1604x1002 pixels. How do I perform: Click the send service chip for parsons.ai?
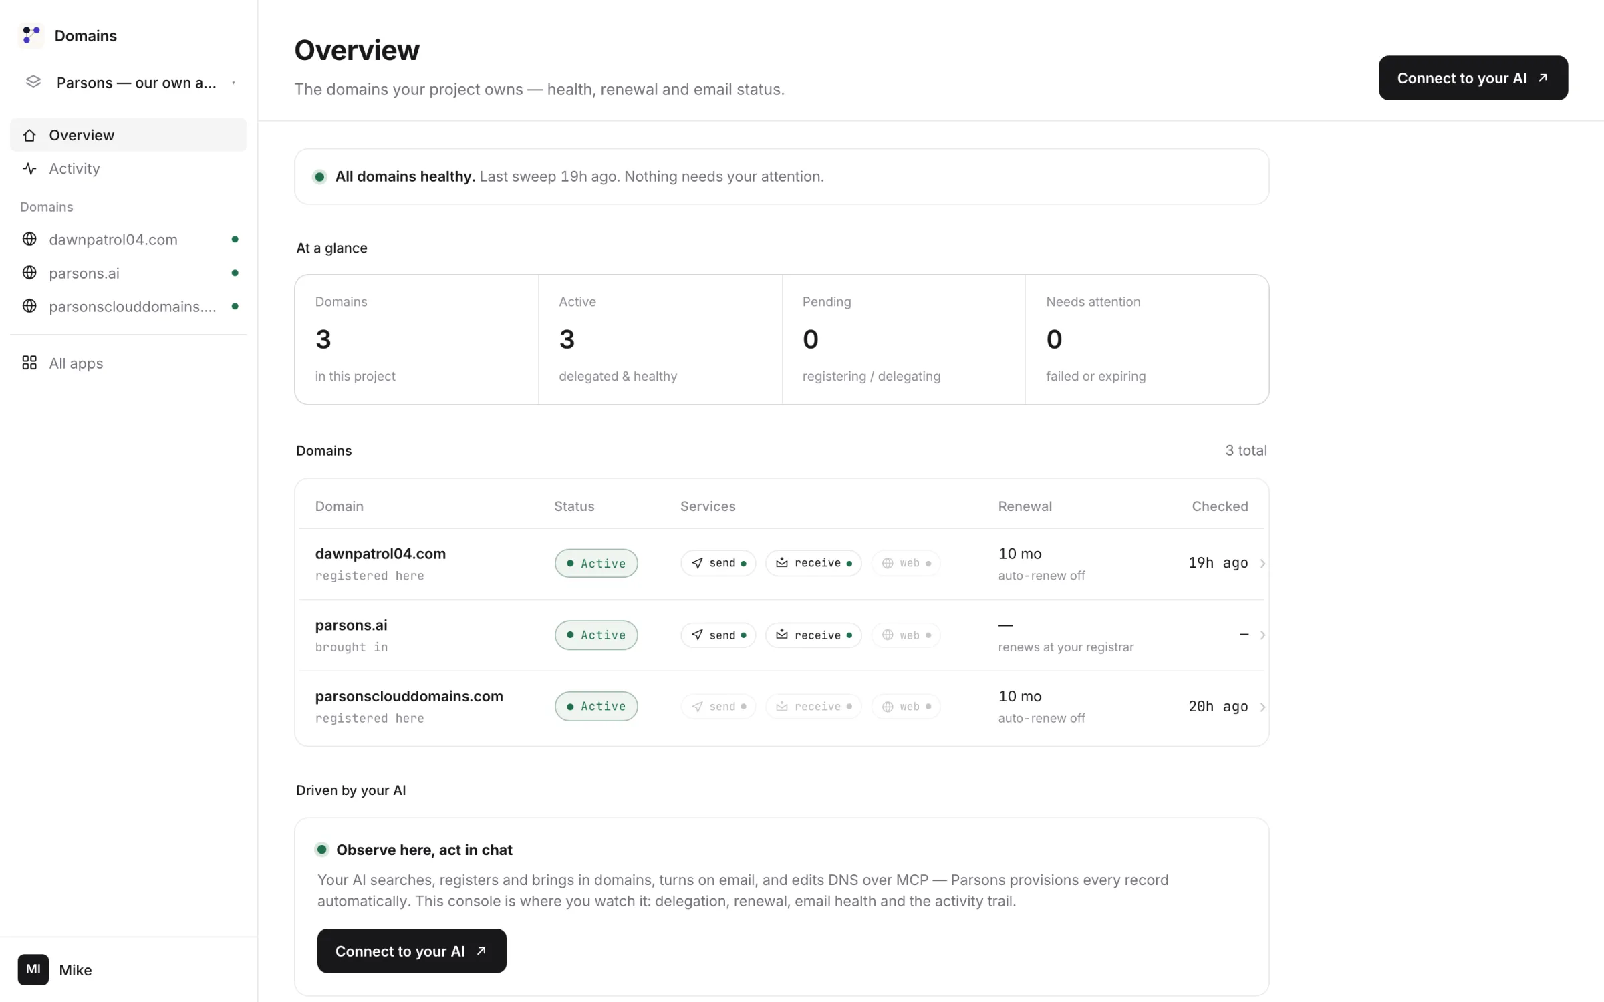[x=718, y=635]
